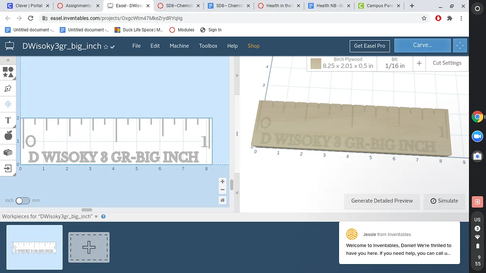Select the Pen drawing tool
This screenshot has width=486, height=273.
(x=8, y=88)
